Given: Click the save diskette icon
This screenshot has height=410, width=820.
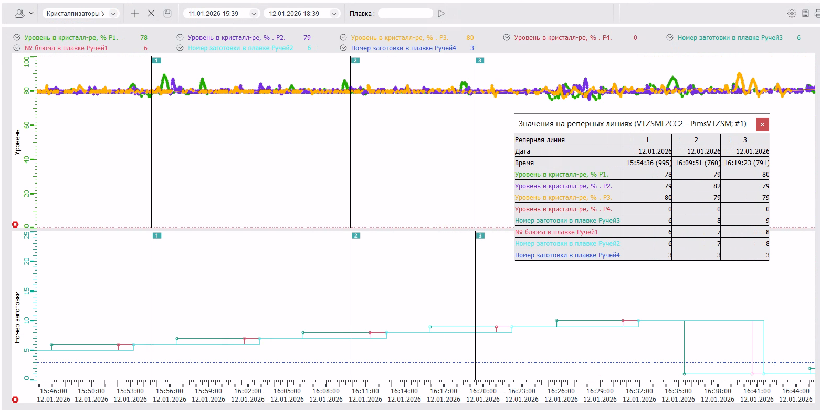Looking at the screenshot, I should (x=167, y=14).
